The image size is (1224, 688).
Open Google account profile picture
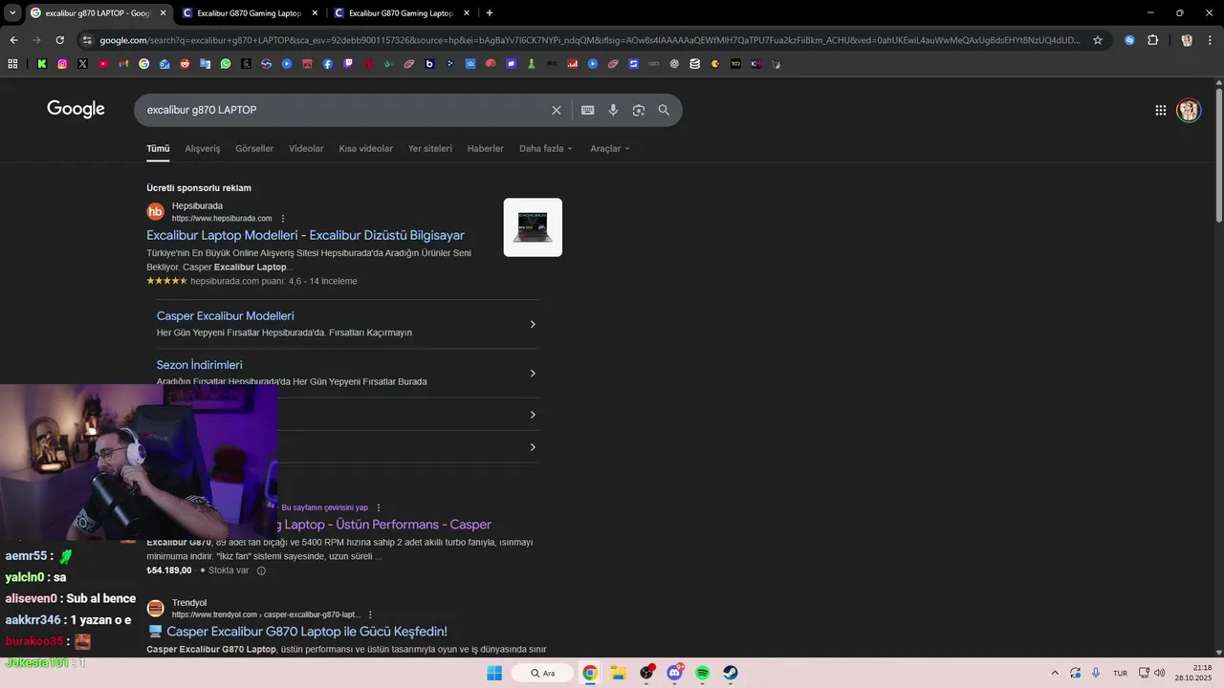point(1189,110)
